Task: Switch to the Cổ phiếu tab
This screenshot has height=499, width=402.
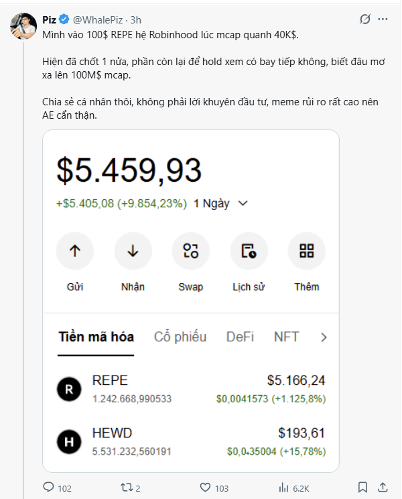Action: [180, 337]
